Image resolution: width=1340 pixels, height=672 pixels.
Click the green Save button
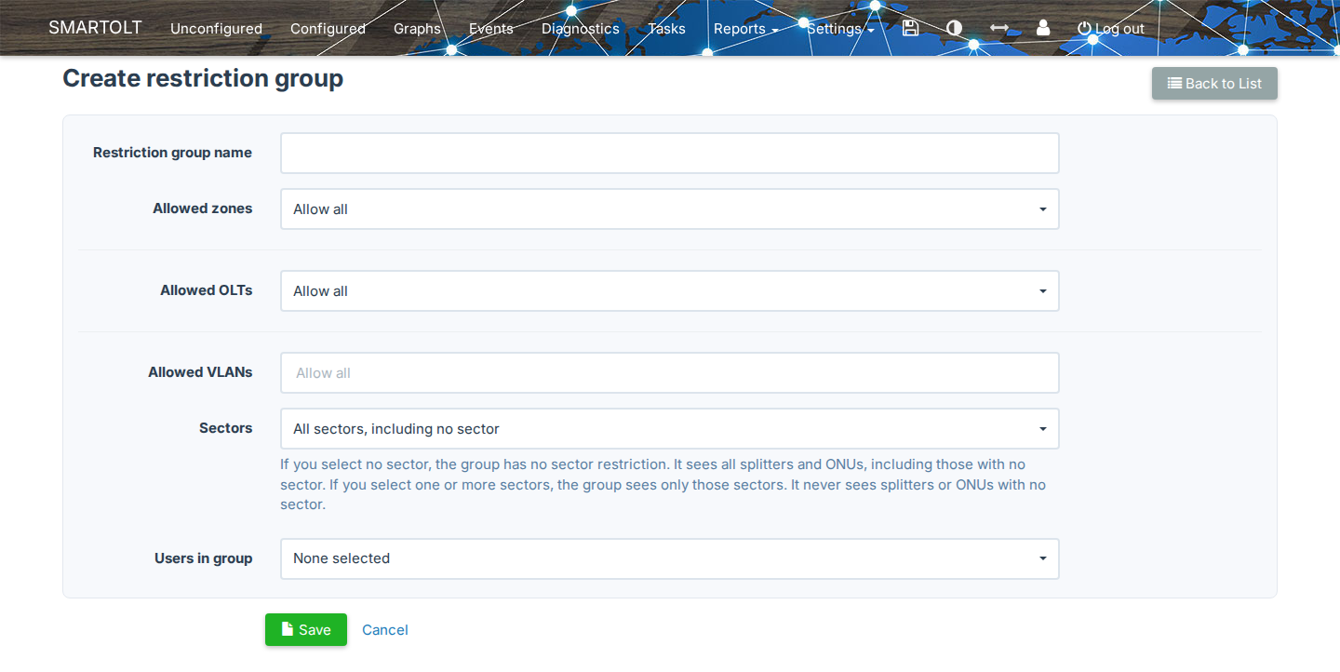pos(306,629)
